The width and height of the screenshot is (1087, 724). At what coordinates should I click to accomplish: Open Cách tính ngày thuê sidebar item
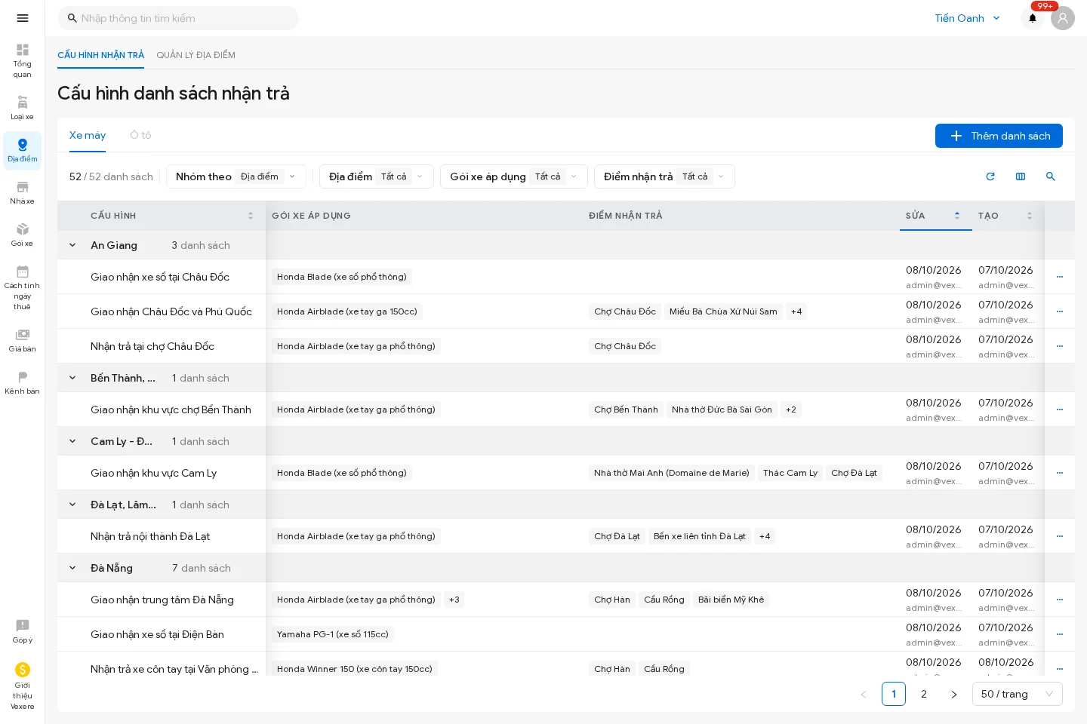tap(23, 287)
